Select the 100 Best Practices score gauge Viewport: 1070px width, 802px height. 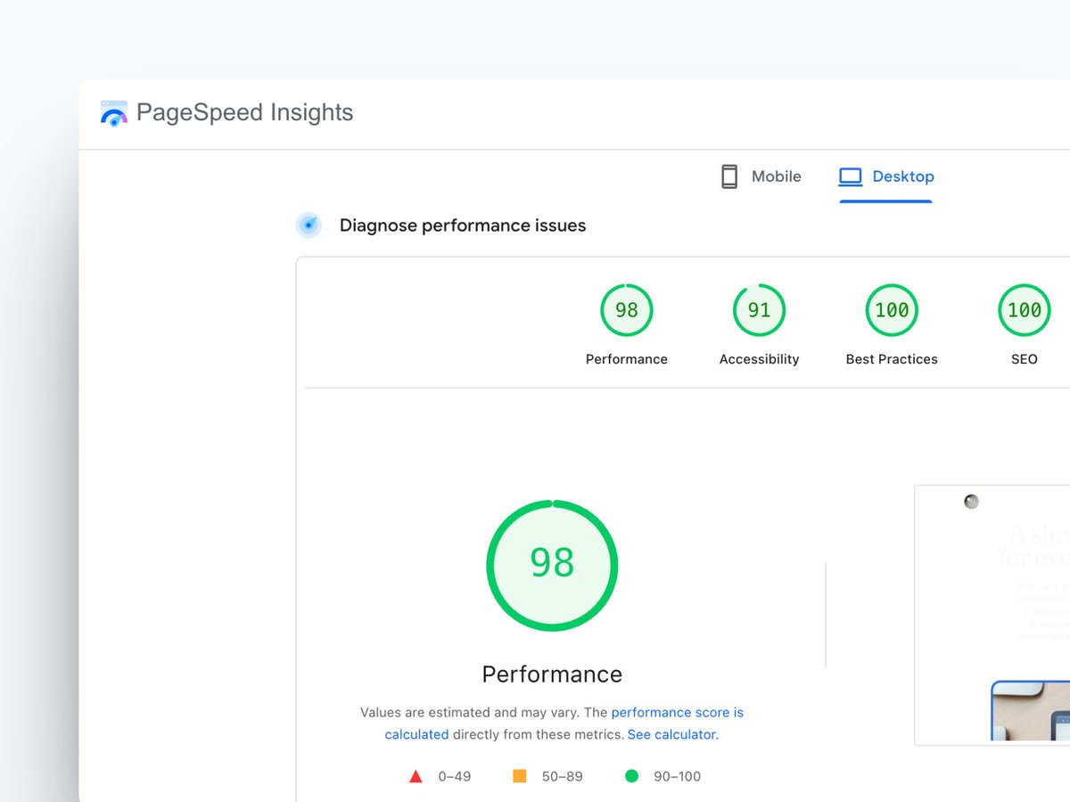point(892,310)
